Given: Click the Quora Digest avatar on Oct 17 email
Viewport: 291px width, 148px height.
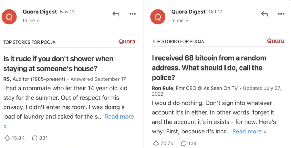Looking at the screenshot, I should click(x=158, y=17).
